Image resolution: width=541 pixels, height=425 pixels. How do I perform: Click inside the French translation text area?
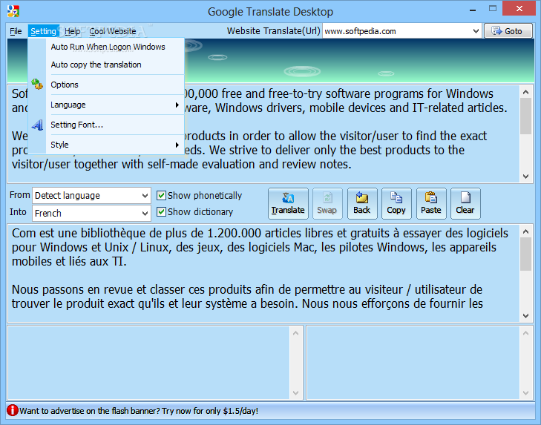click(x=263, y=273)
